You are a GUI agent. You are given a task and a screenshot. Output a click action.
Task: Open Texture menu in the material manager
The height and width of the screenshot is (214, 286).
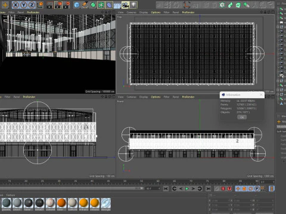tap(11, 195)
